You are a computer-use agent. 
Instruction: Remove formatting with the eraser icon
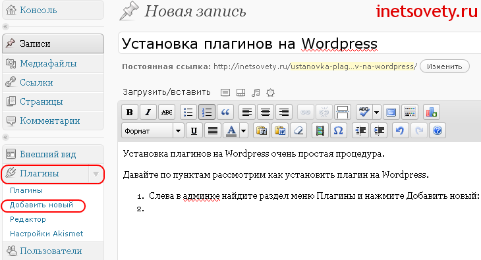click(298, 131)
